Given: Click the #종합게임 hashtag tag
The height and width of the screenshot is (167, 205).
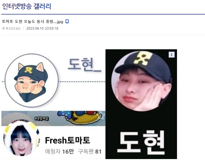Looking at the screenshot, I should coord(41,119).
